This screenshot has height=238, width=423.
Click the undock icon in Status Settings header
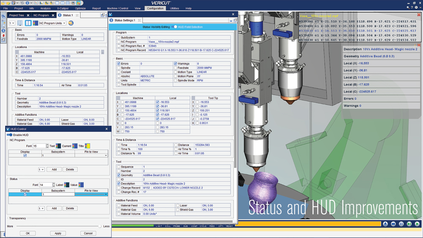236,20
